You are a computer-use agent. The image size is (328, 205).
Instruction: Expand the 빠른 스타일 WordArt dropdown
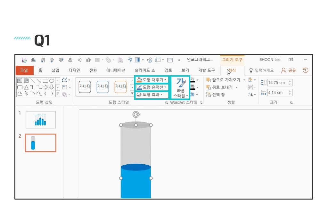180,87
